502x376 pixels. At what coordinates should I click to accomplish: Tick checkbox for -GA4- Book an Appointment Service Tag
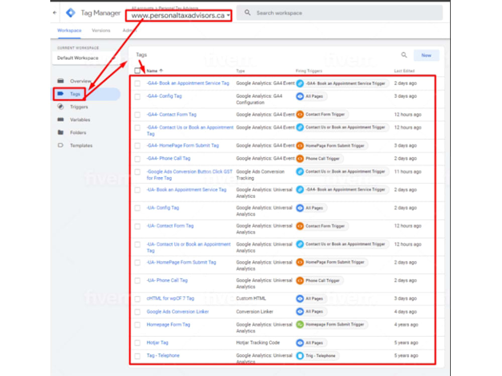click(x=138, y=83)
